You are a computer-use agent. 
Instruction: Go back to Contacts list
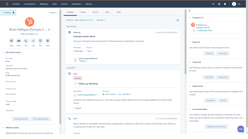click(x=8, y=12)
